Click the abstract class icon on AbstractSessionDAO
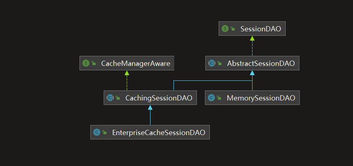This screenshot has height=166, width=353. pyautogui.click(x=211, y=63)
